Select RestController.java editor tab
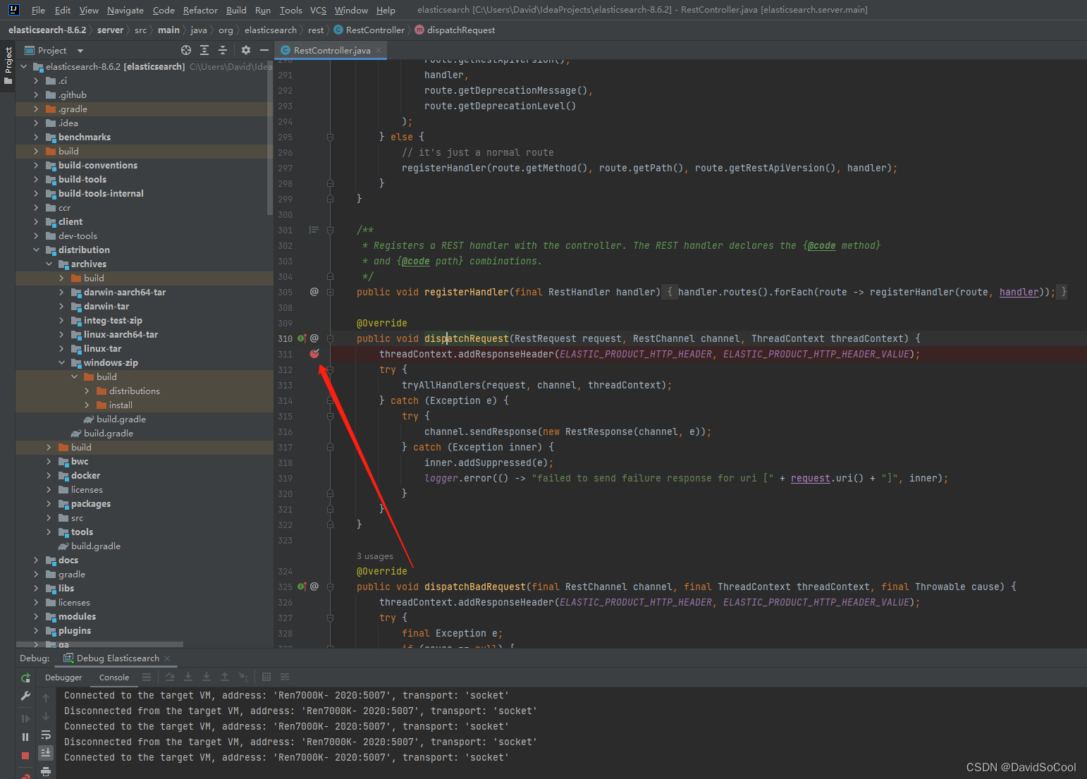The image size is (1087, 779). click(331, 50)
